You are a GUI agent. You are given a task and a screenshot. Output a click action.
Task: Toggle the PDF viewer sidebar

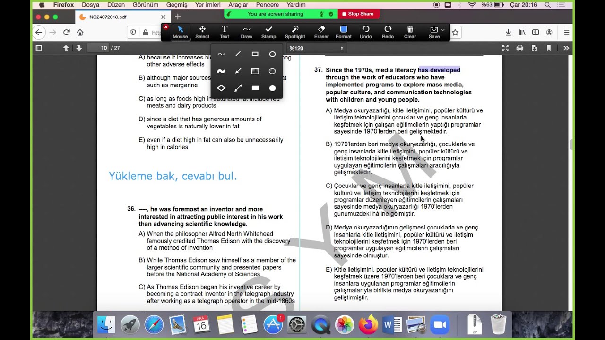coord(39,48)
